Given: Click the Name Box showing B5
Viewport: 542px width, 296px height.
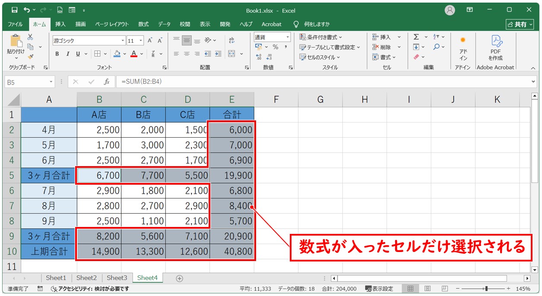Looking at the screenshot, I should 26,82.
